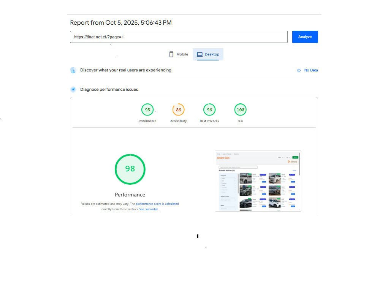This screenshot has width=380, height=285.
Task: Open the See calculator link
Action: [x=149, y=209]
